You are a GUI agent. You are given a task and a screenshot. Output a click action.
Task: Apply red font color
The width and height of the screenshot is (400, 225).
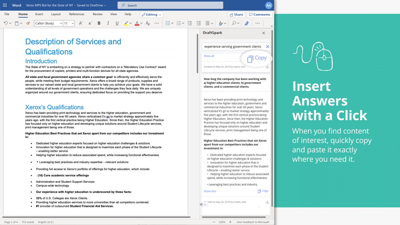click(x=137, y=23)
